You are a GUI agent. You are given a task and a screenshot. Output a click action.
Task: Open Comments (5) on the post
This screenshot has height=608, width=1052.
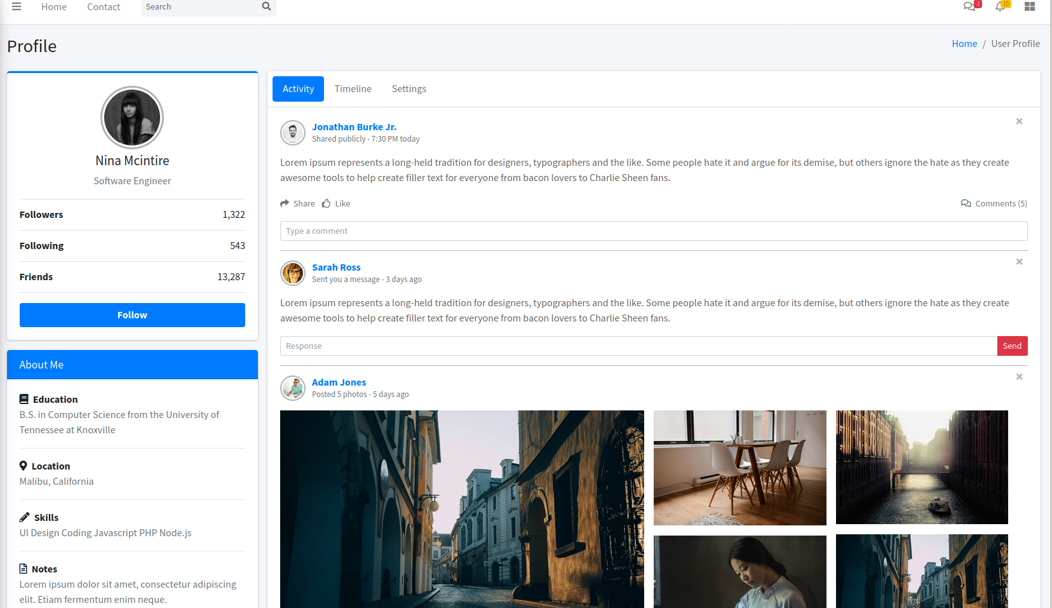click(x=994, y=203)
